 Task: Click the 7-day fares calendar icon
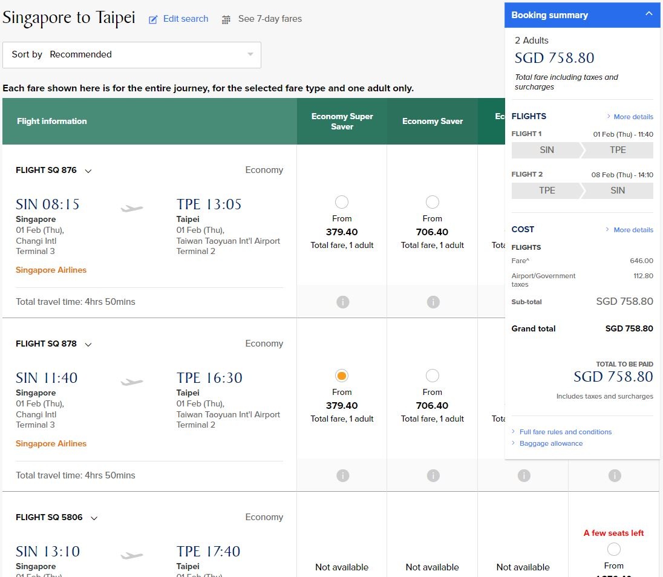[226, 19]
